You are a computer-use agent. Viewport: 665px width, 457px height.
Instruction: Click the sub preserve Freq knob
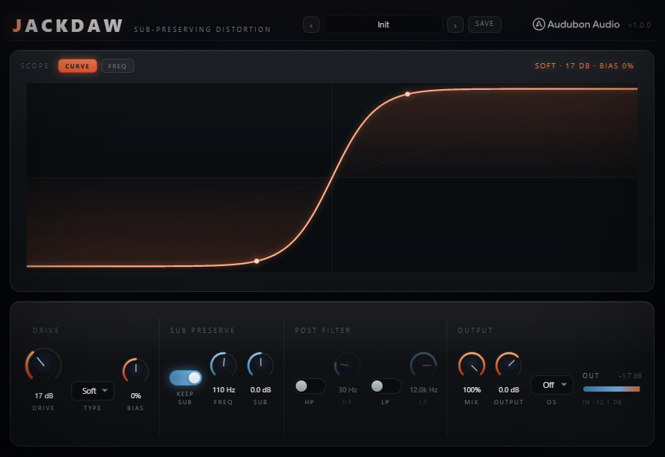pyautogui.click(x=224, y=365)
